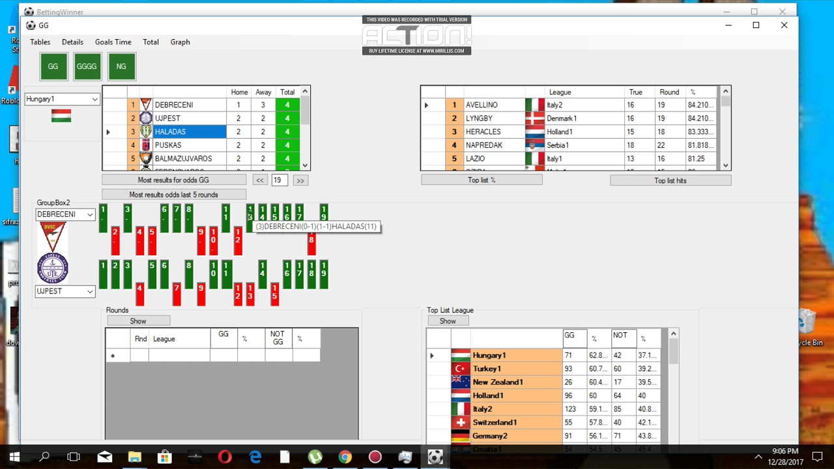
Task: Click the scroll up arrow of Top List League
Action: pos(673,334)
